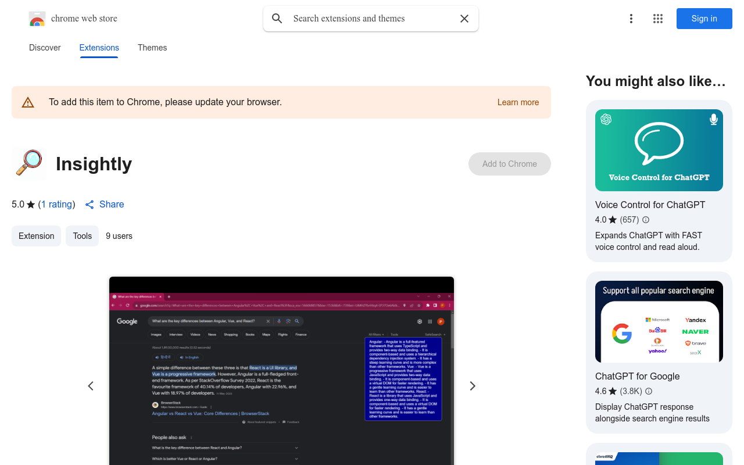Click the disabled Add to Chrome button
The width and height of the screenshot is (744, 465).
(x=510, y=164)
